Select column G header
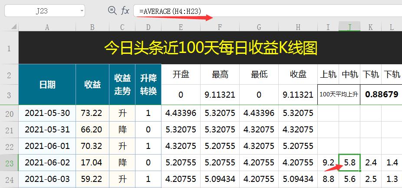This screenshot has height=188, width=402. click(x=259, y=27)
